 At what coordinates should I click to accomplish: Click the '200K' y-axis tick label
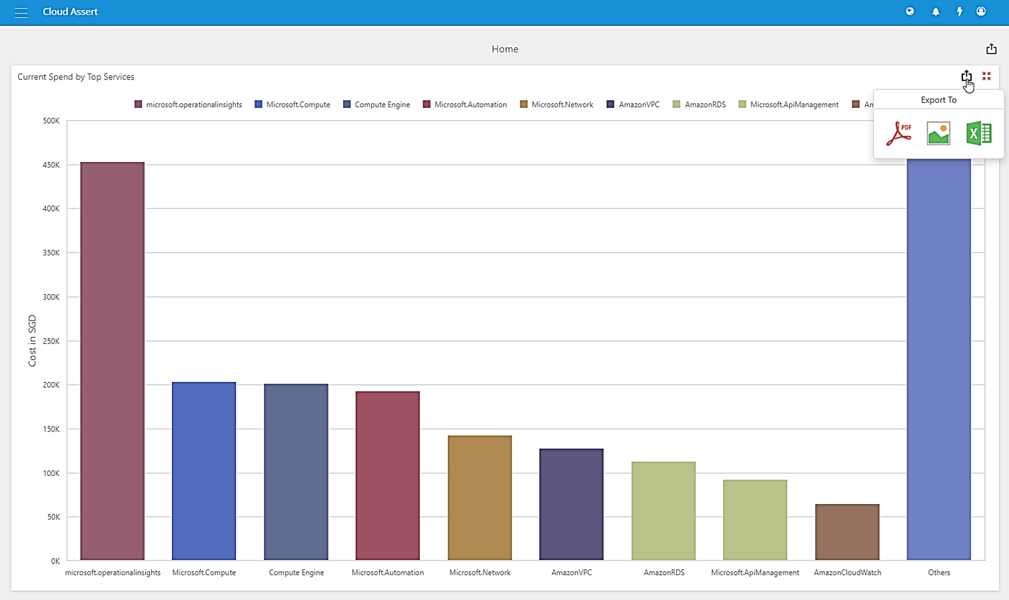[51, 385]
